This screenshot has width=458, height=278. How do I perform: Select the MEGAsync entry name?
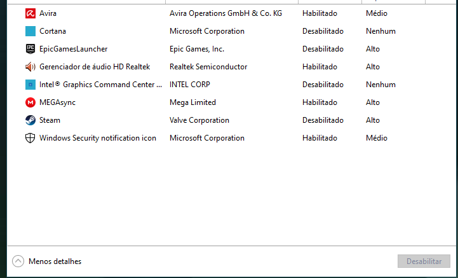click(58, 102)
